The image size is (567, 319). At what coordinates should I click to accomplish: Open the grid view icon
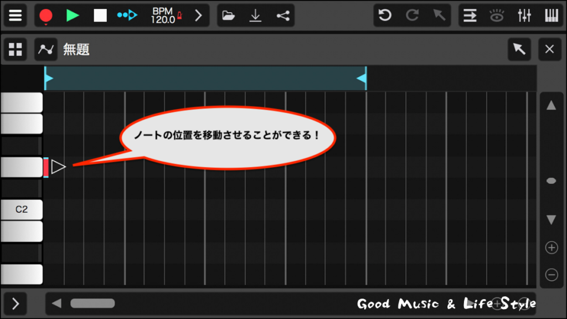click(15, 49)
